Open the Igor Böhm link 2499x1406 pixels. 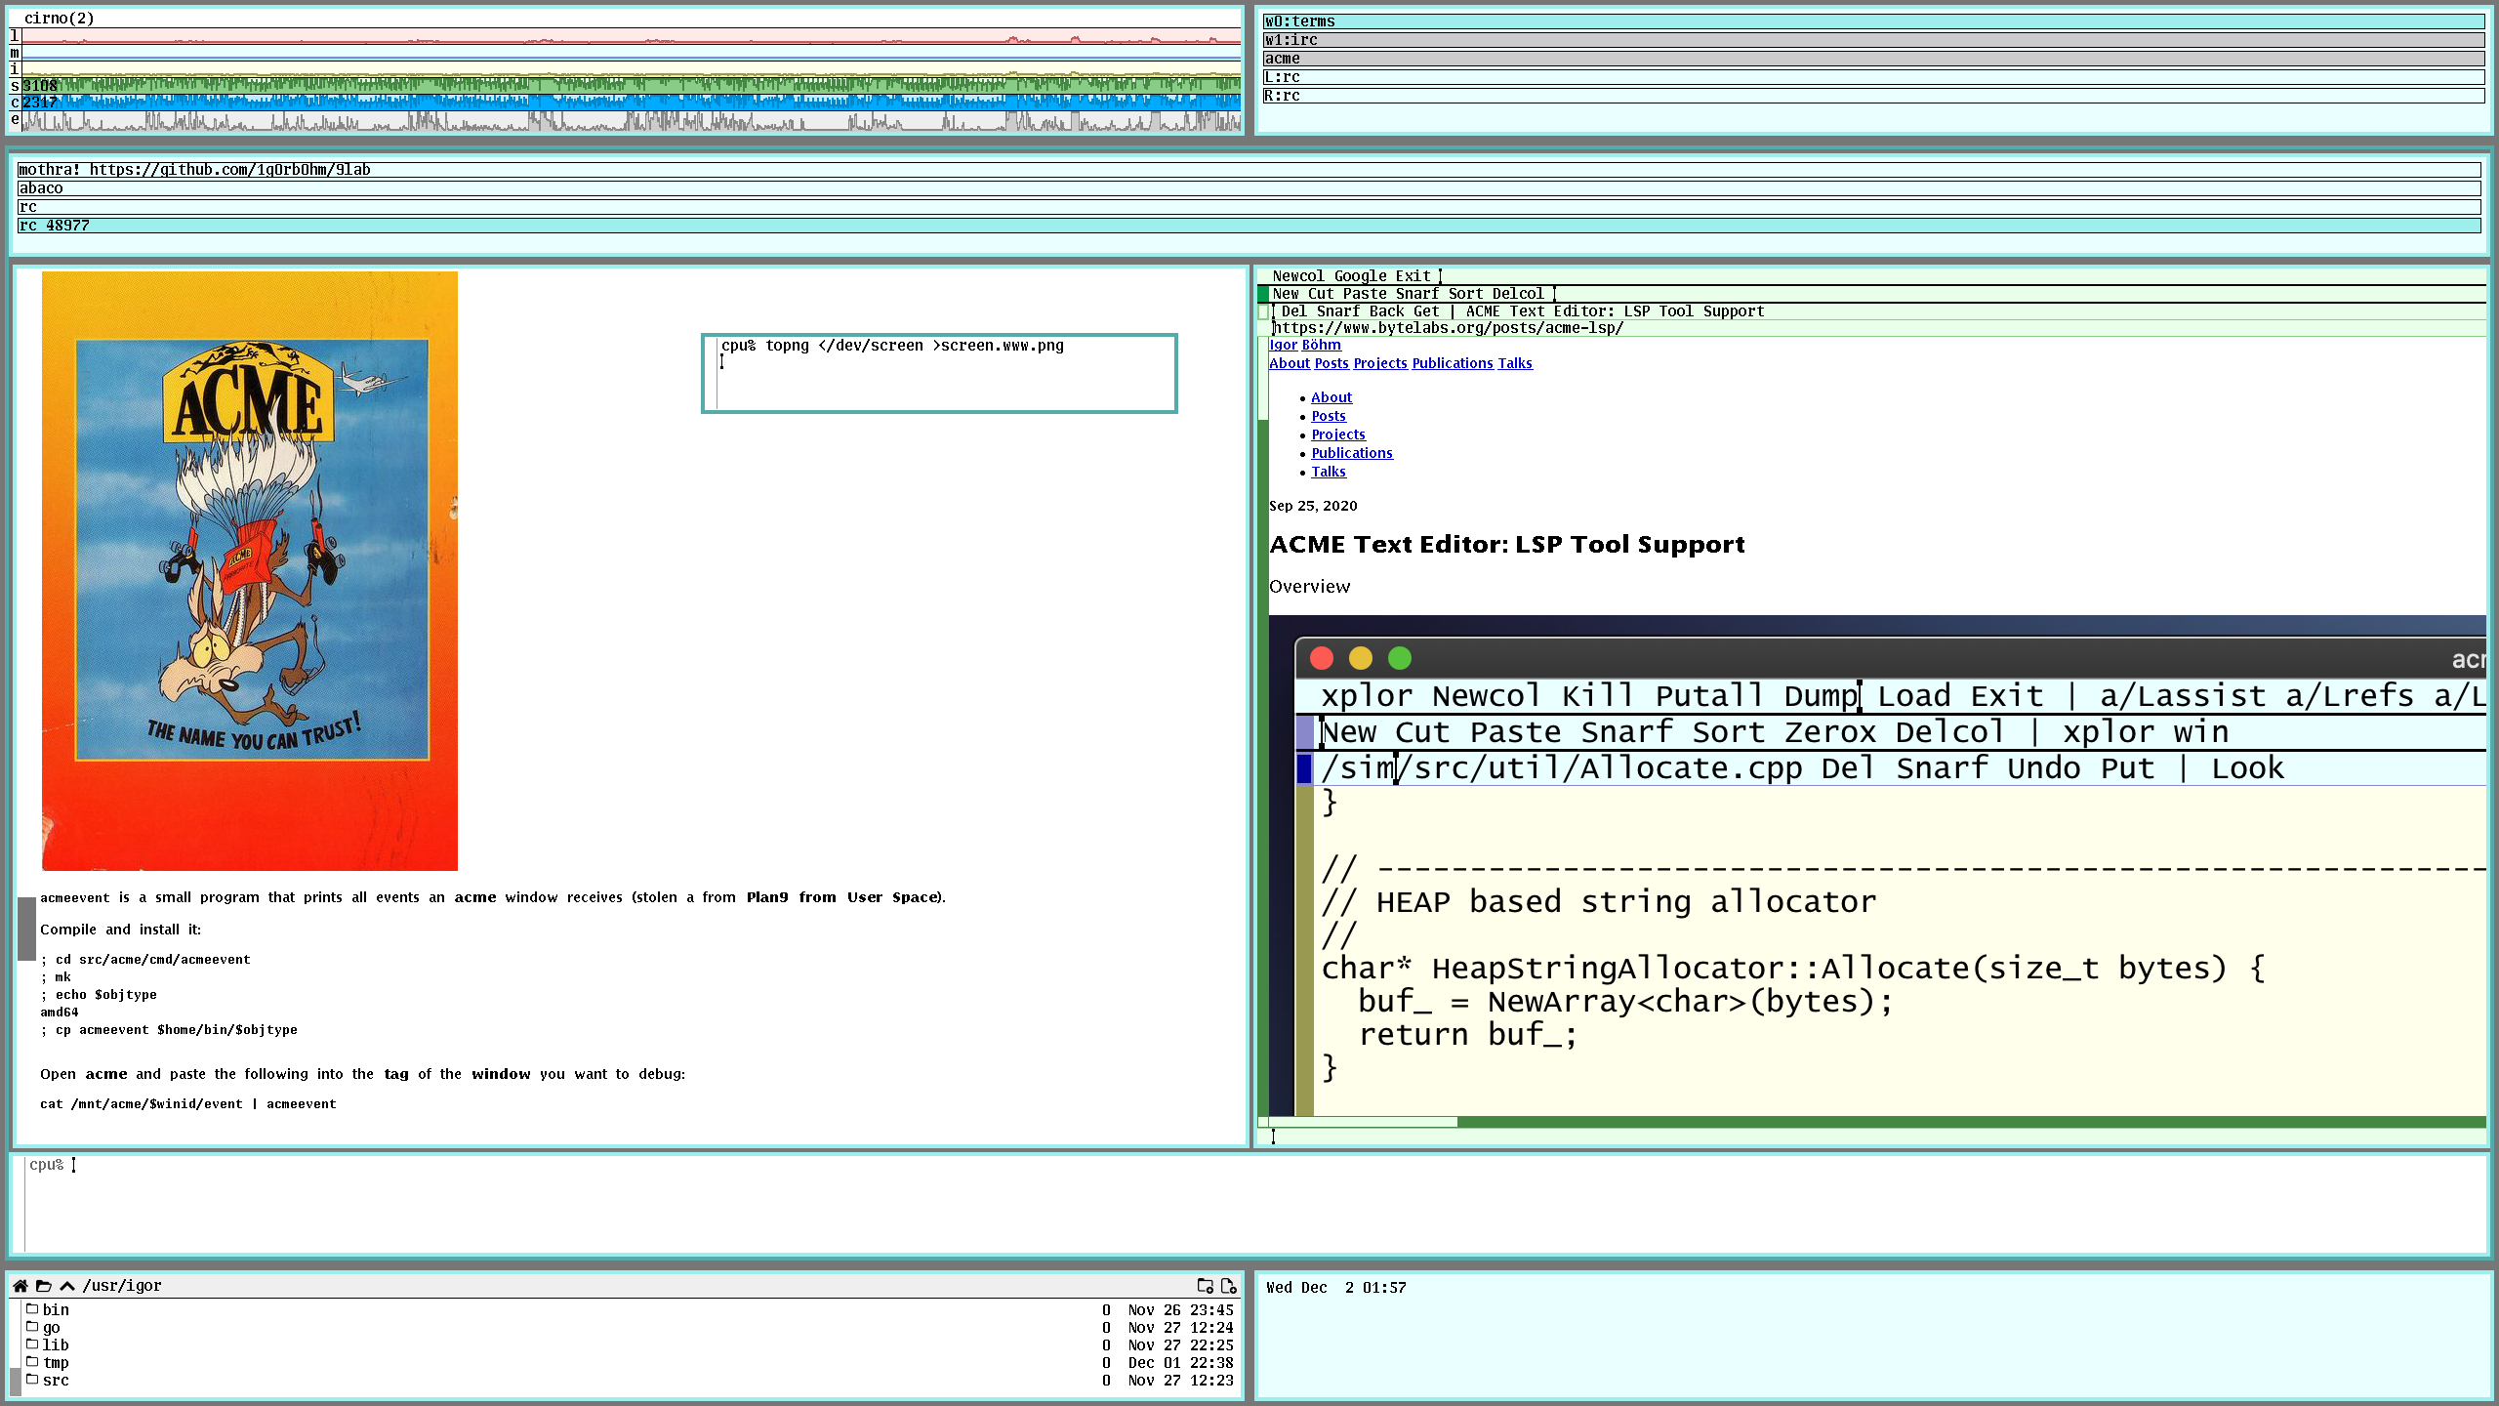pos(1305,345)
